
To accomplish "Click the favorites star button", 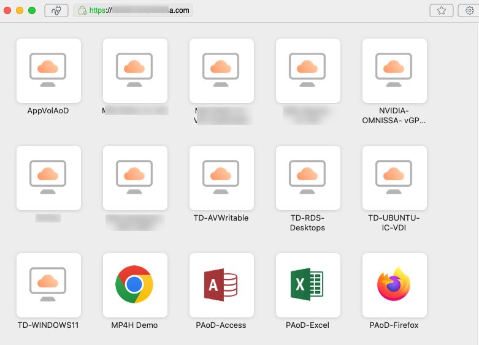I will point(442,10).
